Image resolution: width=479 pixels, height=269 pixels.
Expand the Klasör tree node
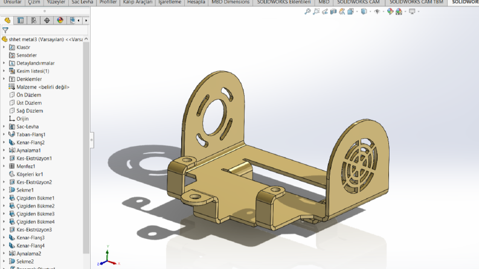coord(4,47)
